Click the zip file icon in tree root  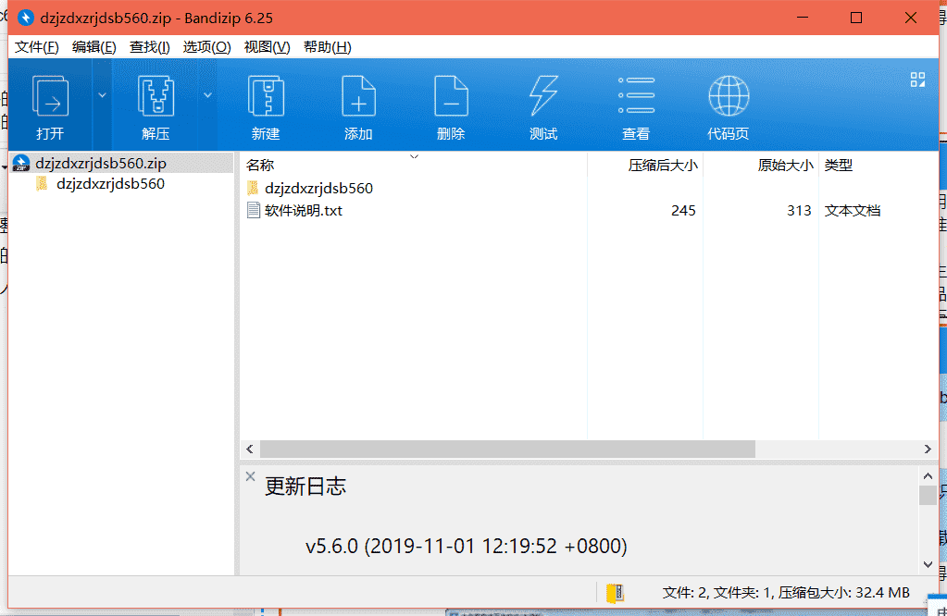tap(21, 163)
